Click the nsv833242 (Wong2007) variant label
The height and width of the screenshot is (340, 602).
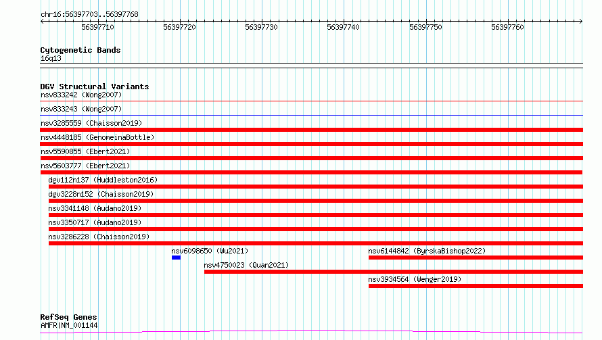81,95
